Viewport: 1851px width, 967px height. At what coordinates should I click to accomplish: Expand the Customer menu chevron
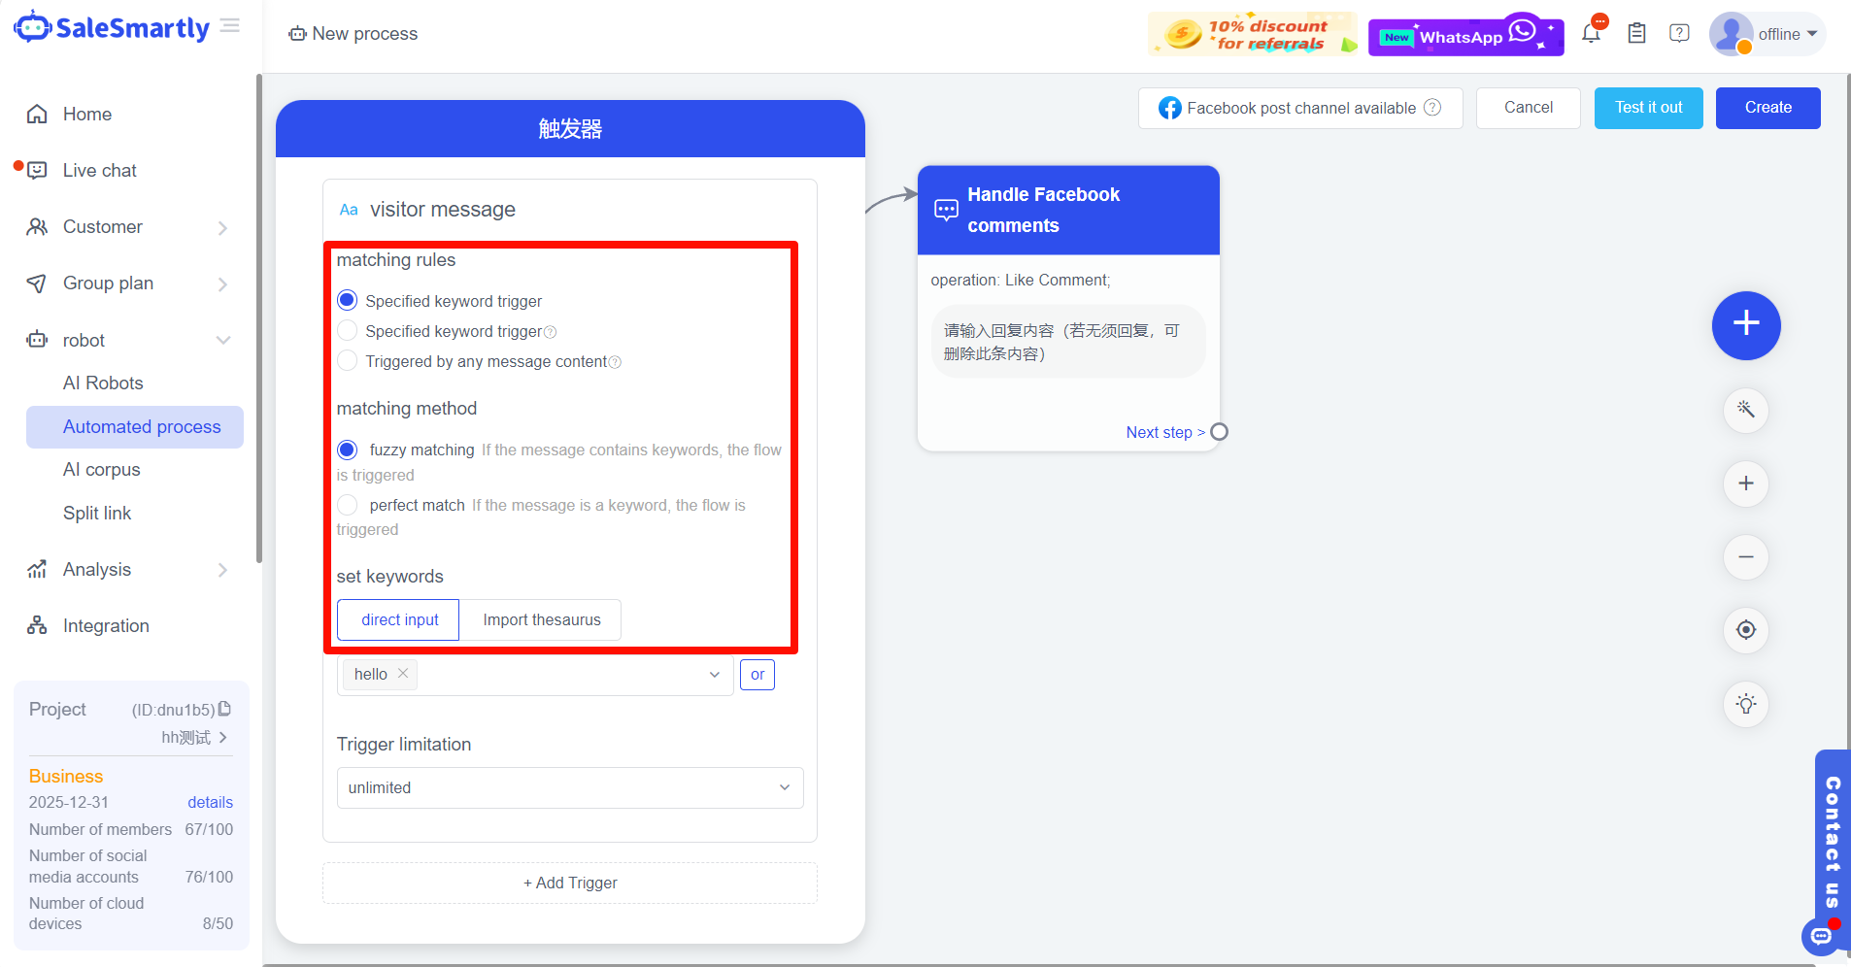pos(223,228)
